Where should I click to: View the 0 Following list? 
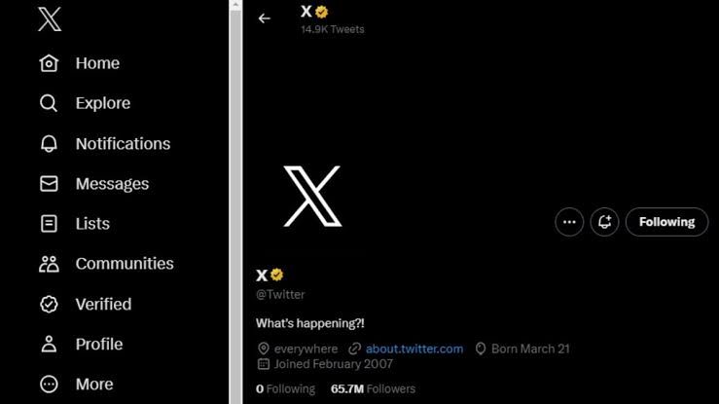285,388
